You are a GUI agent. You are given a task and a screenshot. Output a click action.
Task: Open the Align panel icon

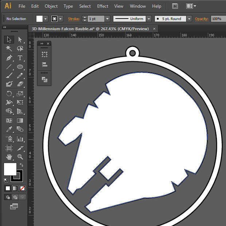(44, 65)
